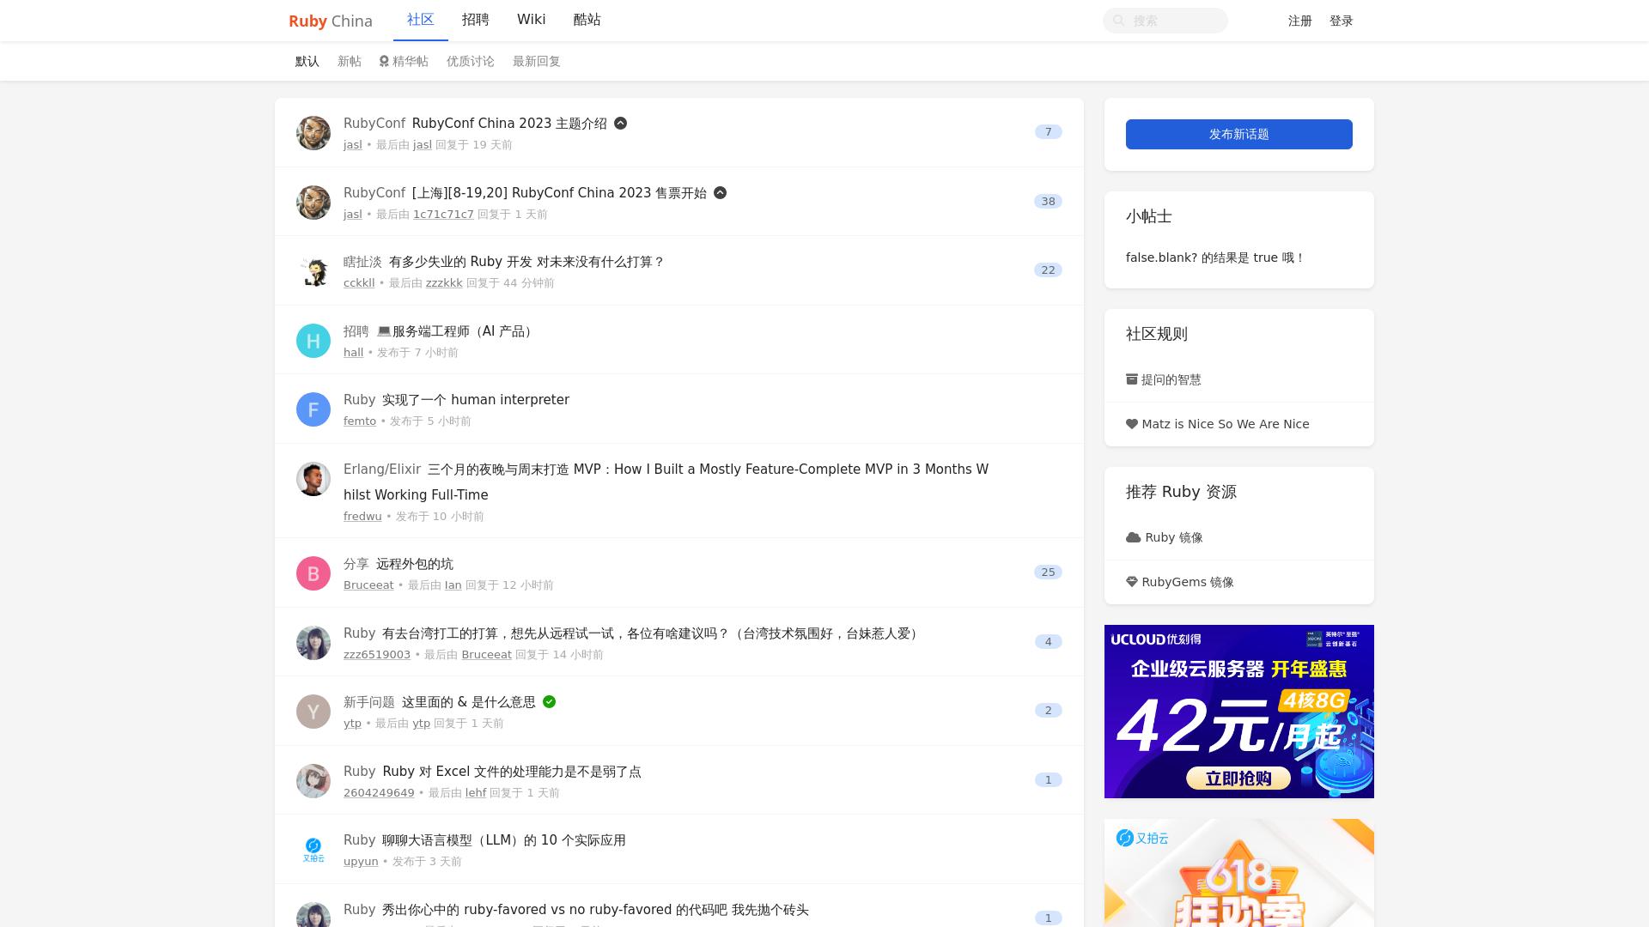Click green solved checkmark on 这里面的 & topic

pos(549,701)
